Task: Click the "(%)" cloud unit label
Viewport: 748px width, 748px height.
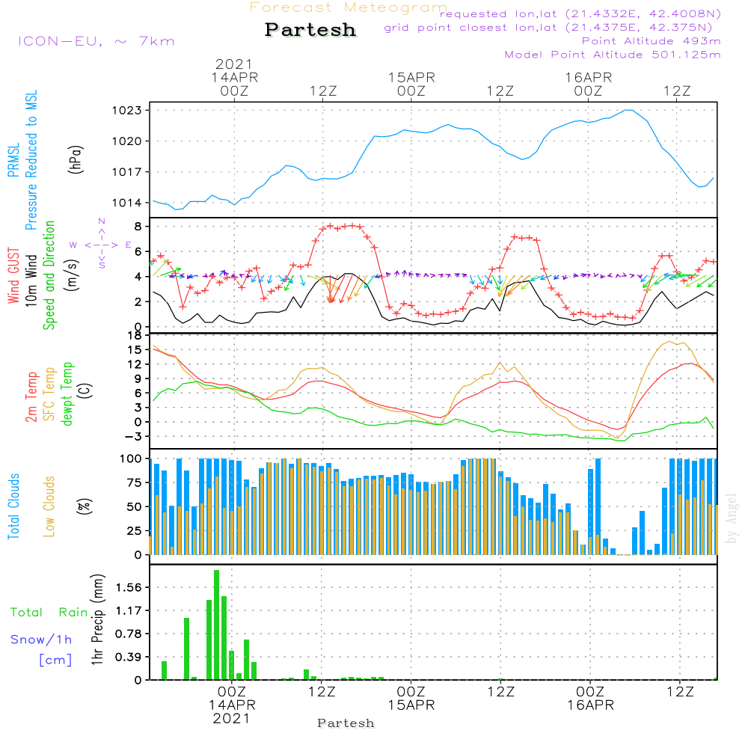Action: pos(85,506)
